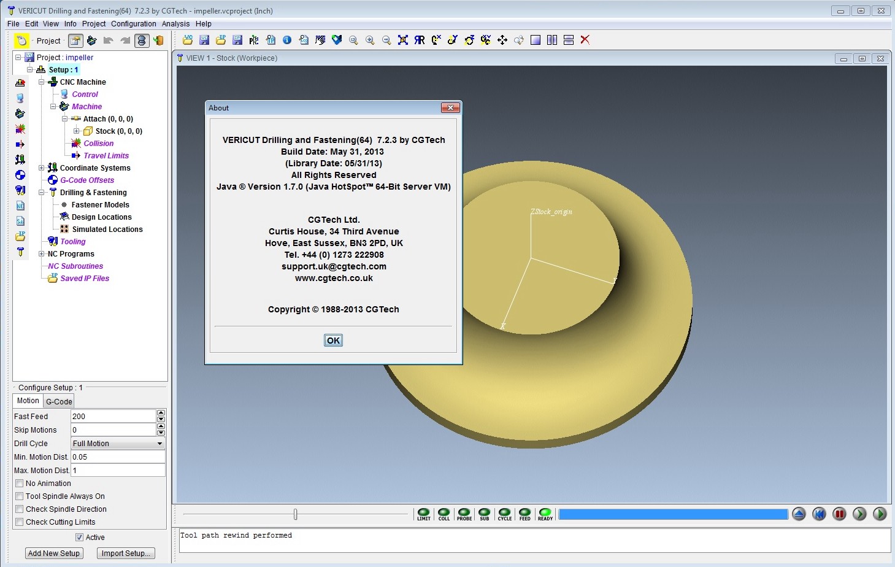The image size is (895, 567).
Task: Enable the No Animation checkbox
Action: coord(20,484)
